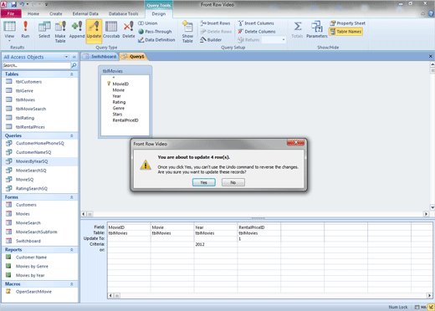Viewport: 435px width, 311px height.
Task: Click No to cancel the update
Action: coord(233,182)
